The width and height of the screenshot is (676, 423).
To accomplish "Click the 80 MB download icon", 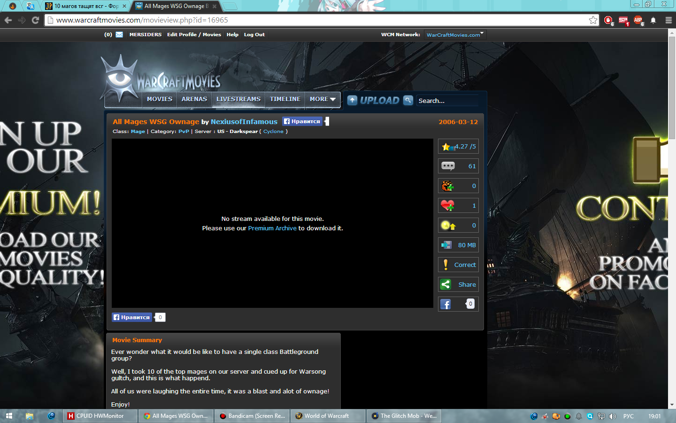I will pos(446,245).
